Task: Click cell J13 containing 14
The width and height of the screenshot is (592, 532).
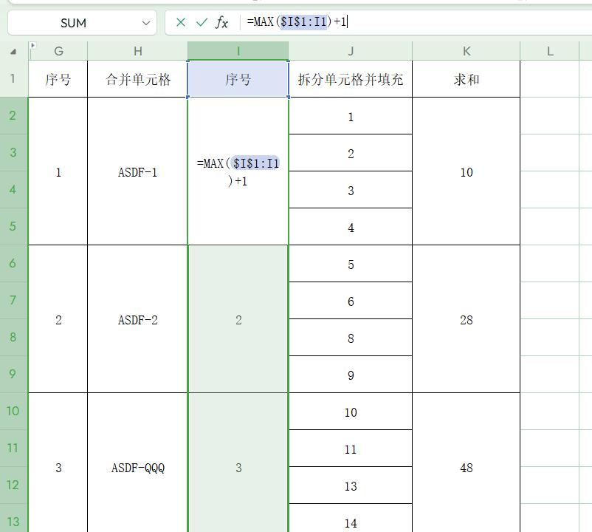Action: click(x=351, y=519)
